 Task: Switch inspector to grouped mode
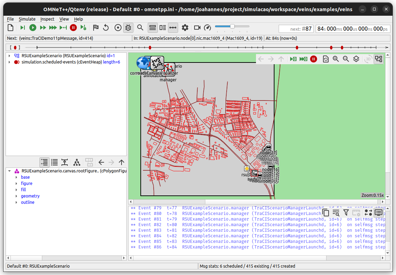(44, 162)
